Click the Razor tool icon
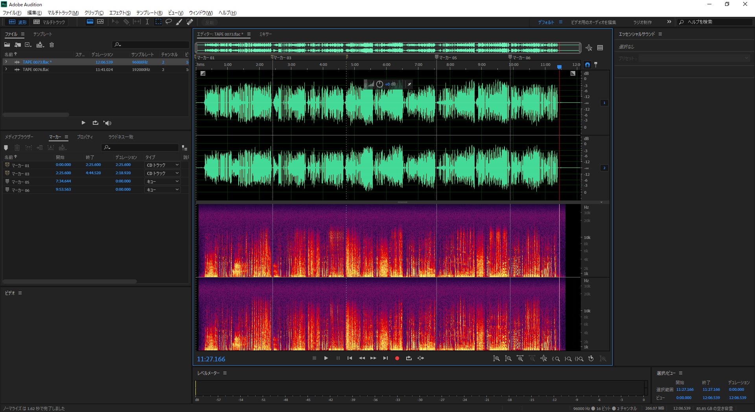 pyautogui.click(x=126, y=22)
